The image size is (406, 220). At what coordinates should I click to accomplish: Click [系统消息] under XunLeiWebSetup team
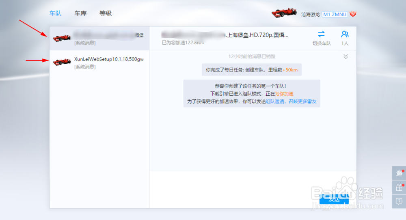coord(85,67)
